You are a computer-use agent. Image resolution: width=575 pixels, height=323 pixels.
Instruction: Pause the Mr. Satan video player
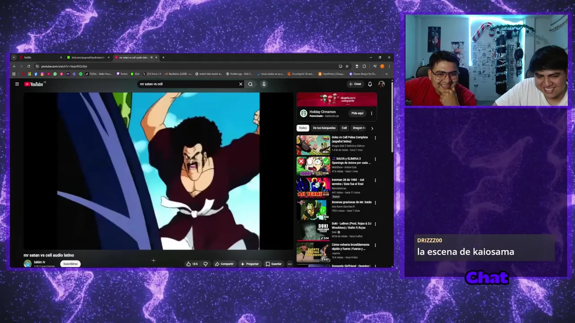point(158,171)
